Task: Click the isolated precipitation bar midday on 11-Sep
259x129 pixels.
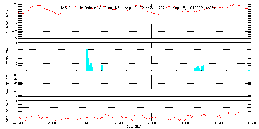Action: (102, 68)
